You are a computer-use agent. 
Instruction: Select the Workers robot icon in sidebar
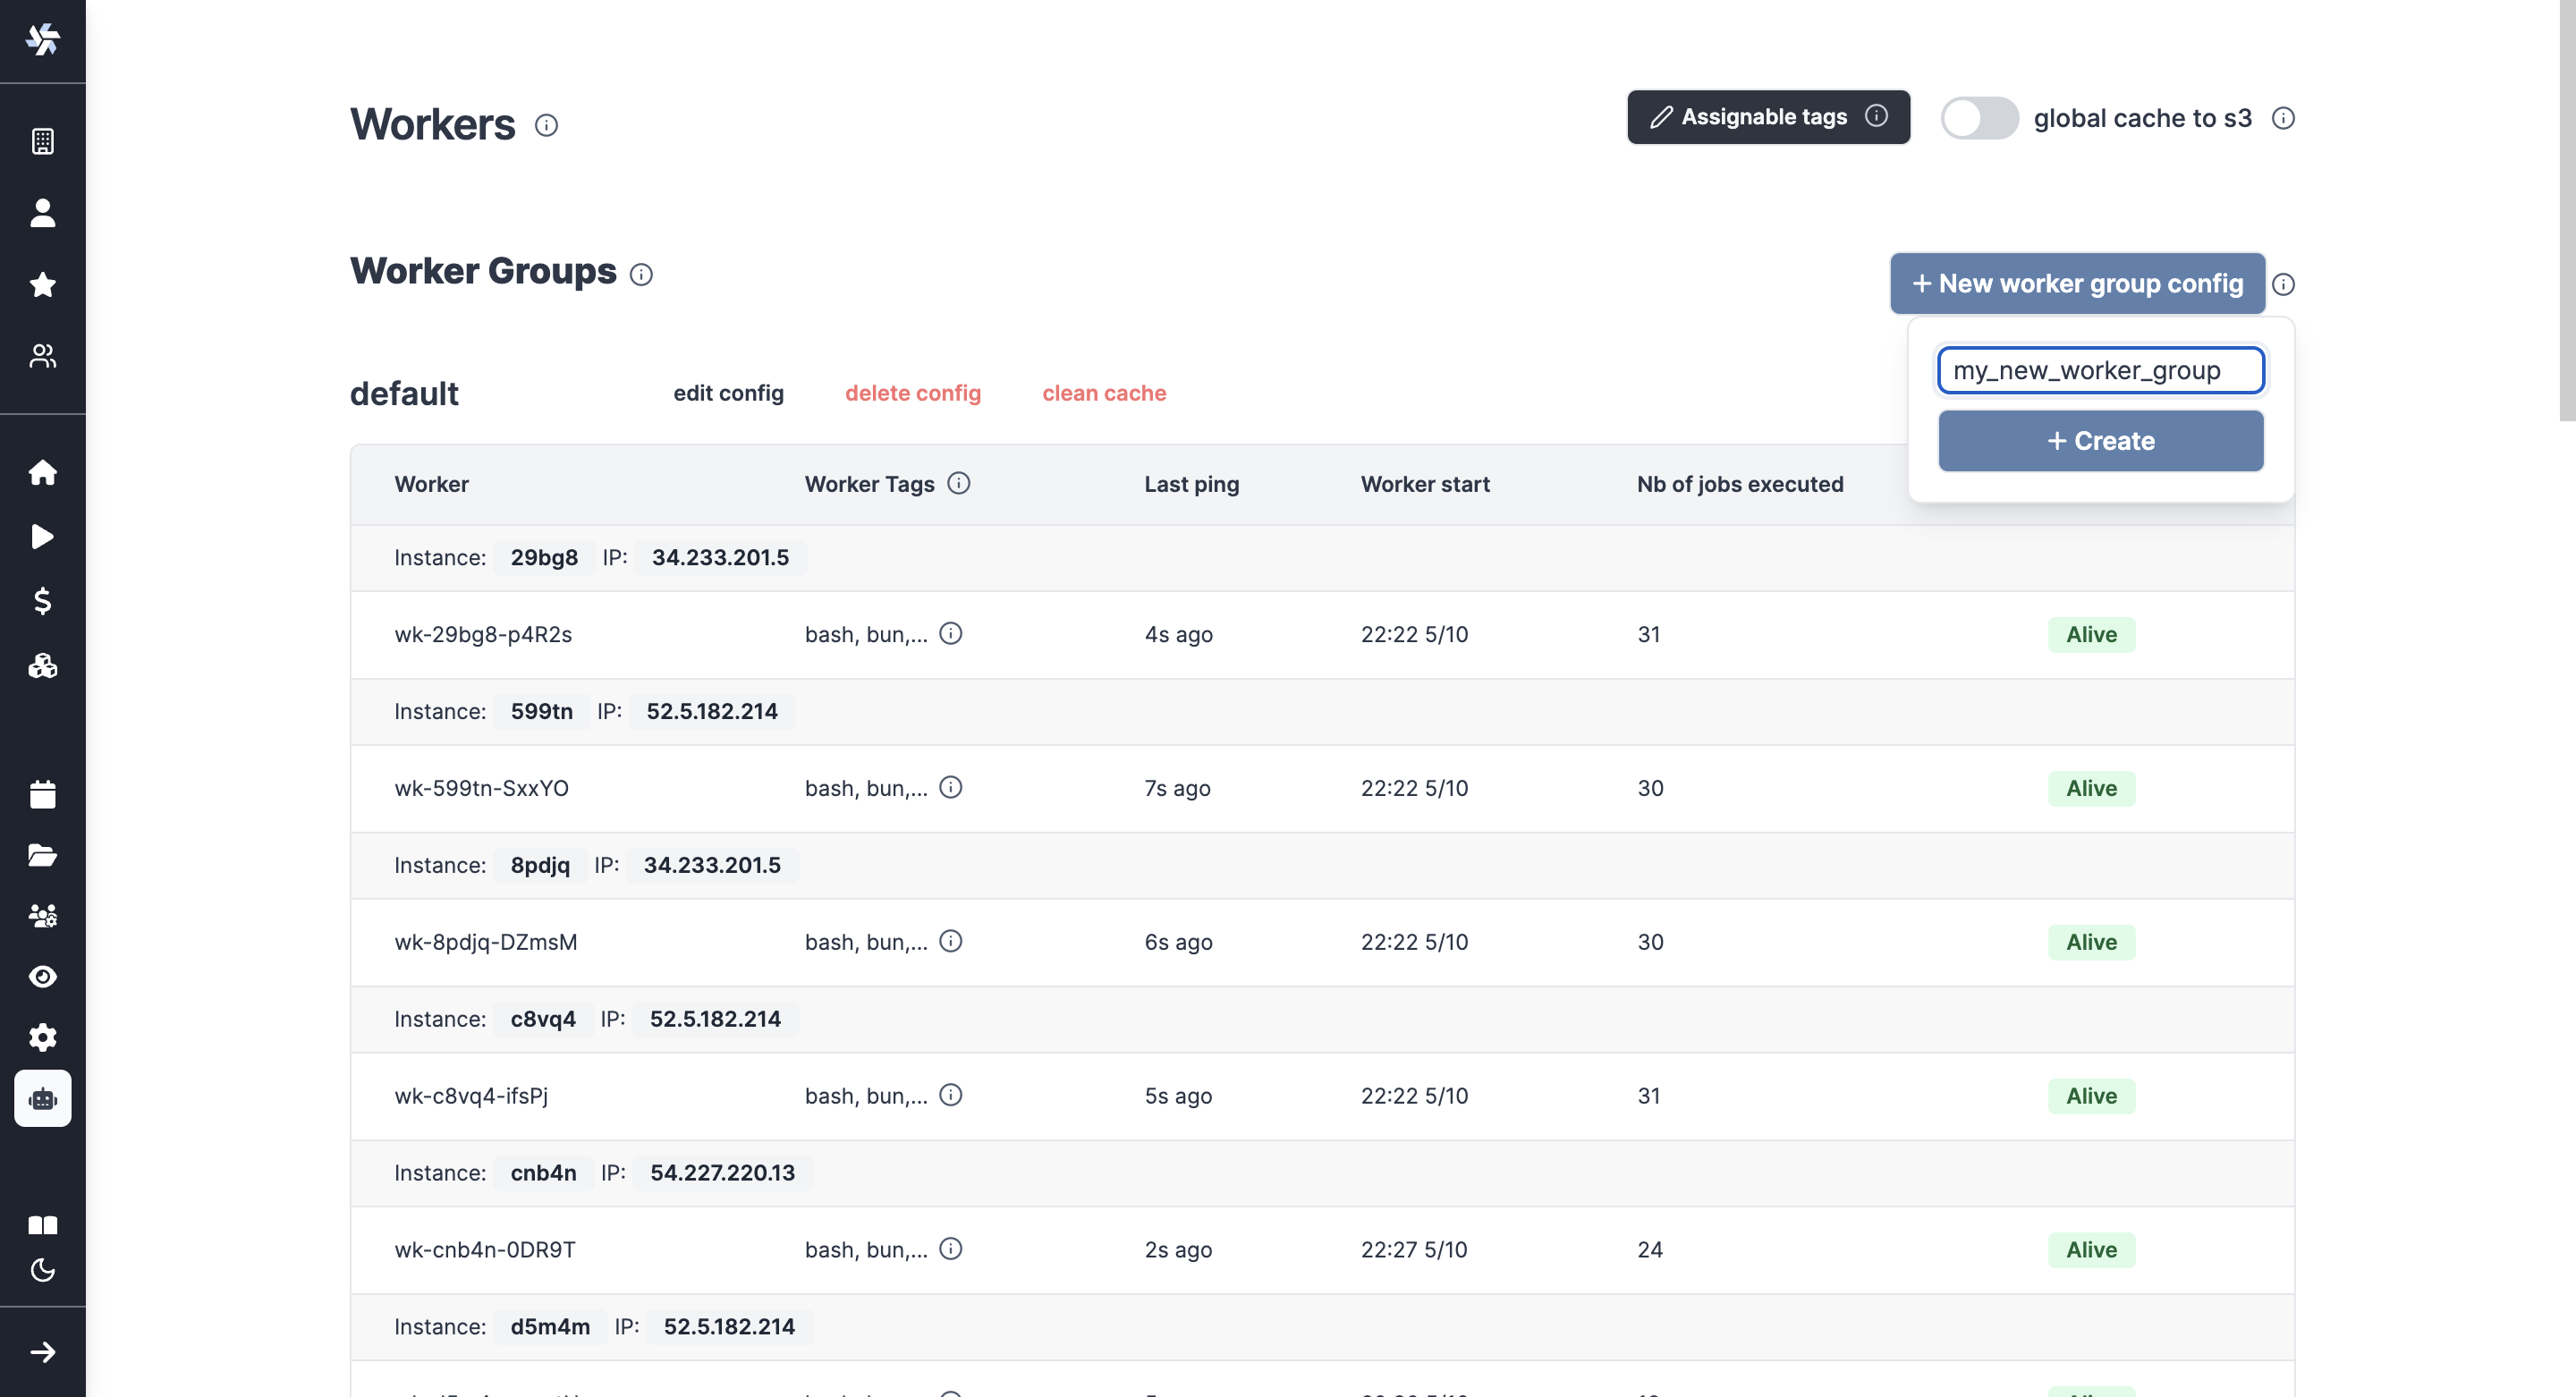click(43, 1098)
